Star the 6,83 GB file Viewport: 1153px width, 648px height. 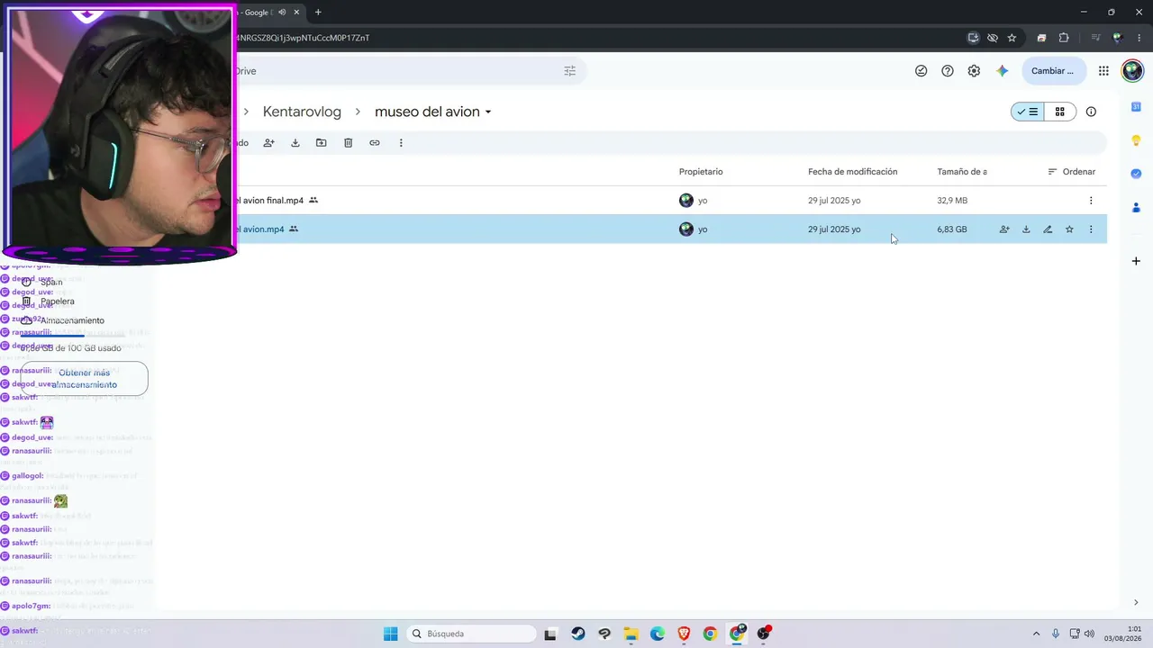click(1069, 229)
